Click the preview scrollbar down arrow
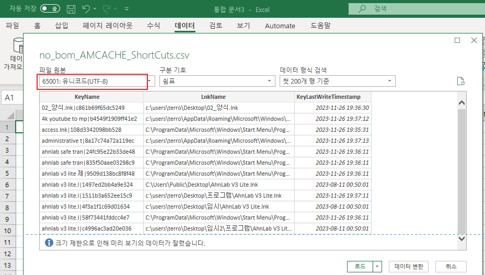Screen dimensions: 485x275 point(462,238)
